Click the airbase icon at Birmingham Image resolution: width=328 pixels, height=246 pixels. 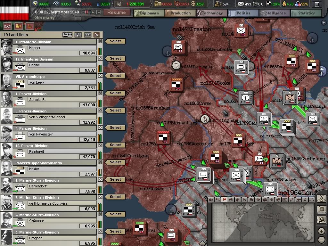205,119
